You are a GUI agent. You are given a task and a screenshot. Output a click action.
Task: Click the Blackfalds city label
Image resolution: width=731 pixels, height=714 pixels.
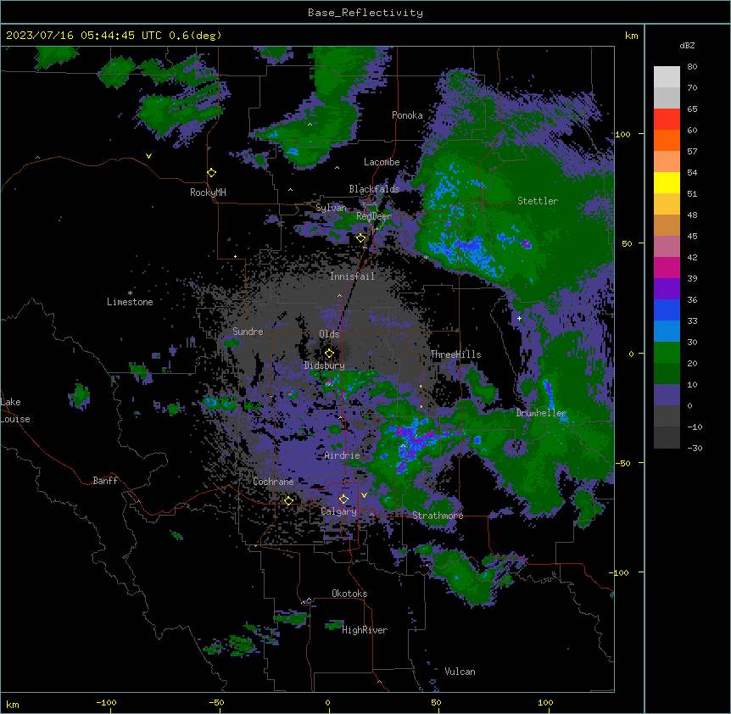374,189
